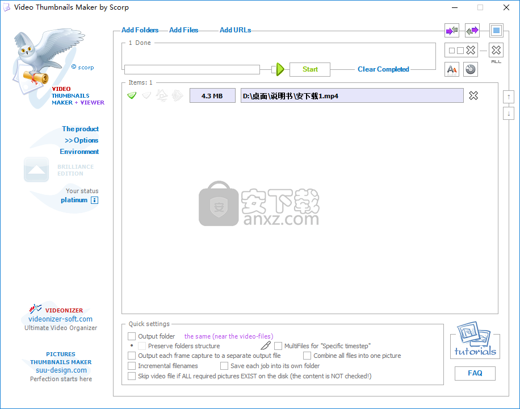
Task: Enable Incremental filenames checkbox
Action: (x=132, y=366)
